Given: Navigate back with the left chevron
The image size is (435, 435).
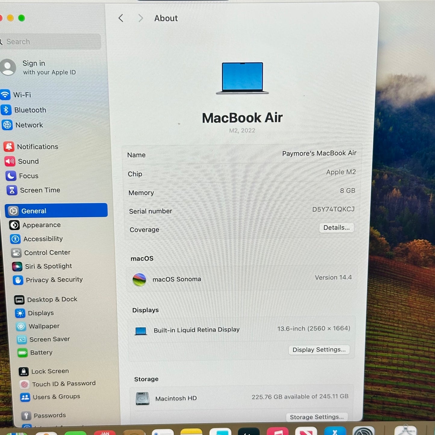Looking at the screenshot, I should pos(121,18).
